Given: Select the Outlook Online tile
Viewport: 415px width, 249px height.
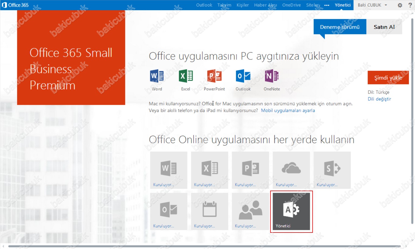Looking at the screenshot, I should [x=169, y=211].
